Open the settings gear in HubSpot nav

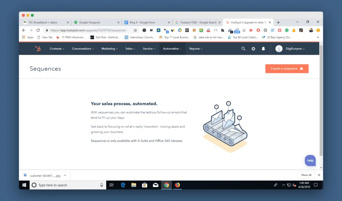(x=253, y=49)
